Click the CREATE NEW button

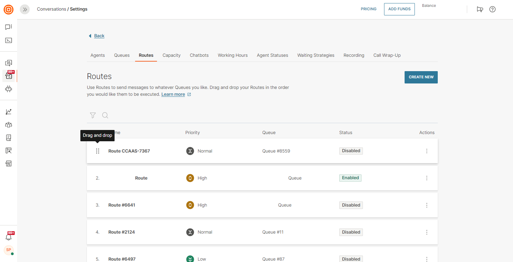pyautogui.click(x=421, y=77)
